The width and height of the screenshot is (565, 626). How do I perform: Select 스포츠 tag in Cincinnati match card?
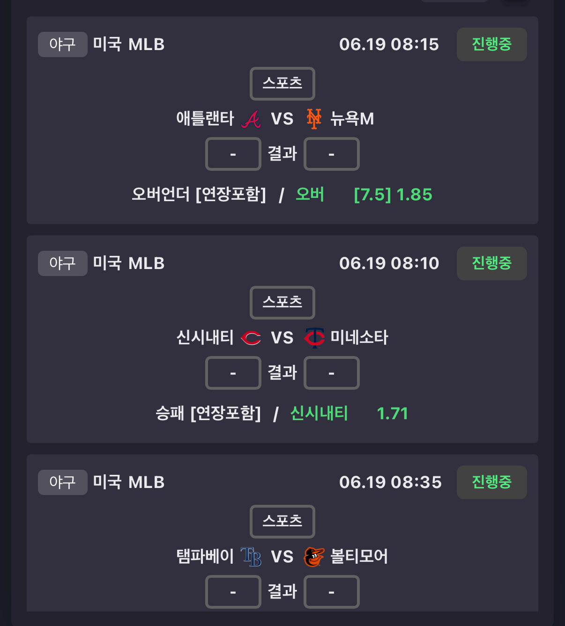coord(282,303)
